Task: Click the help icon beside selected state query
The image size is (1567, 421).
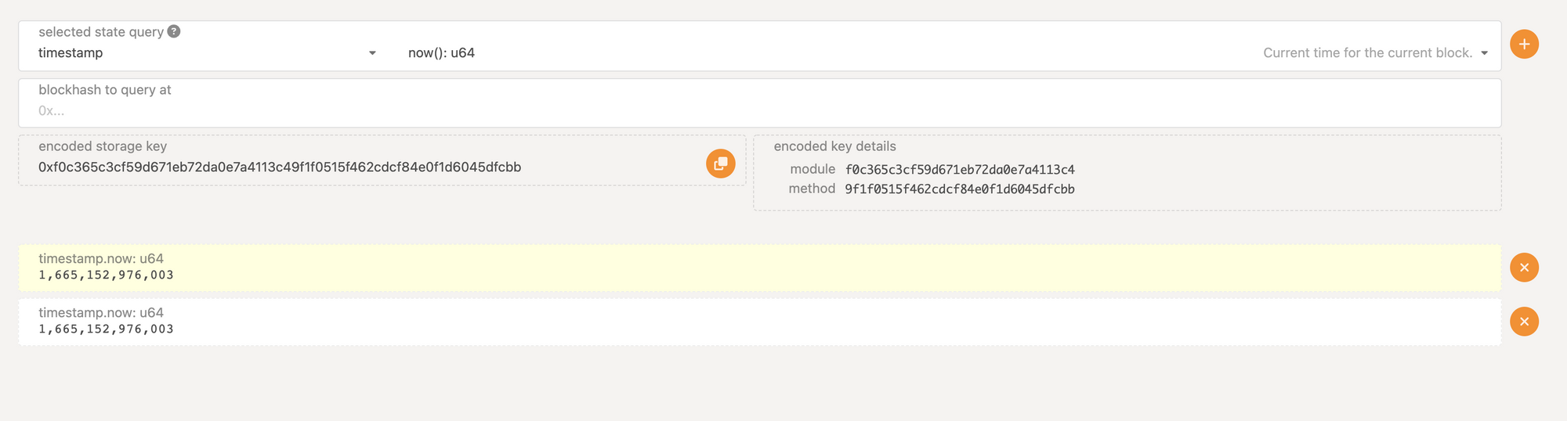Action: [x=174, y=31]
